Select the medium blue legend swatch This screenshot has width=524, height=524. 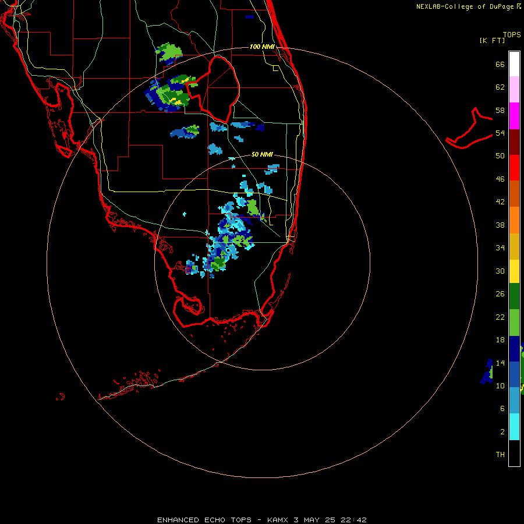pos(514,374)
